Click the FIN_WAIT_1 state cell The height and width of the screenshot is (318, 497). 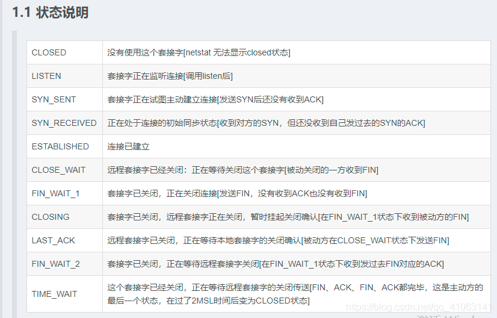[x=64, y=193]
